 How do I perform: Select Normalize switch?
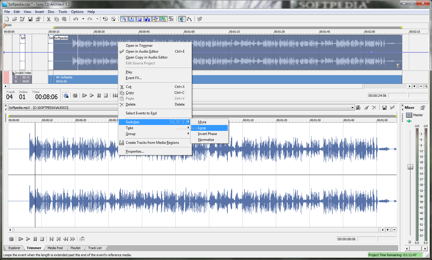coord(209,140)
